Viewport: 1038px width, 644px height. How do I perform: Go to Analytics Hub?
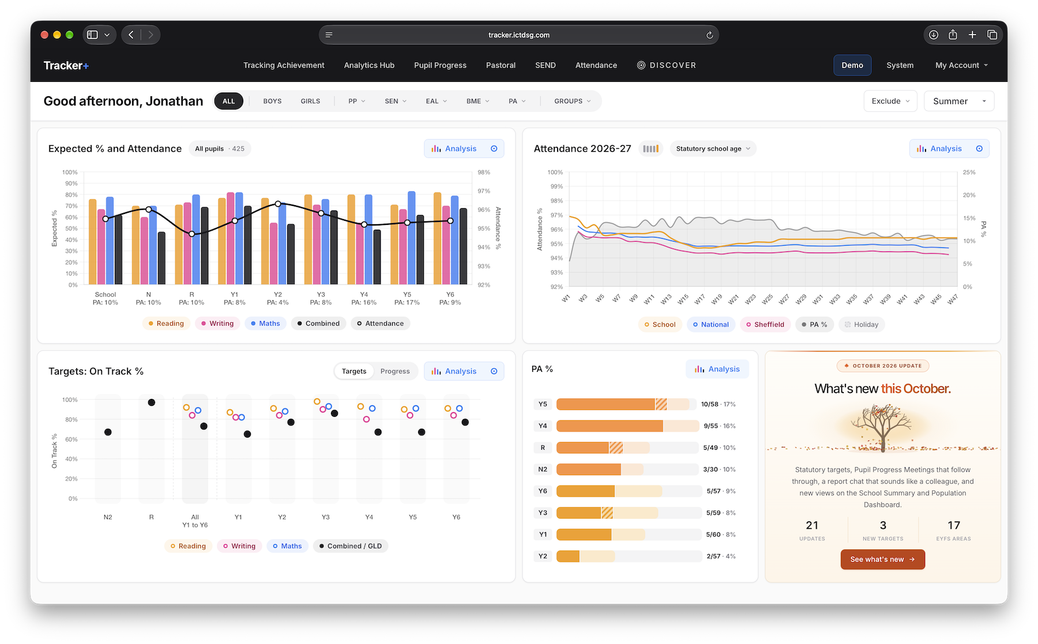tap(369, 65)
